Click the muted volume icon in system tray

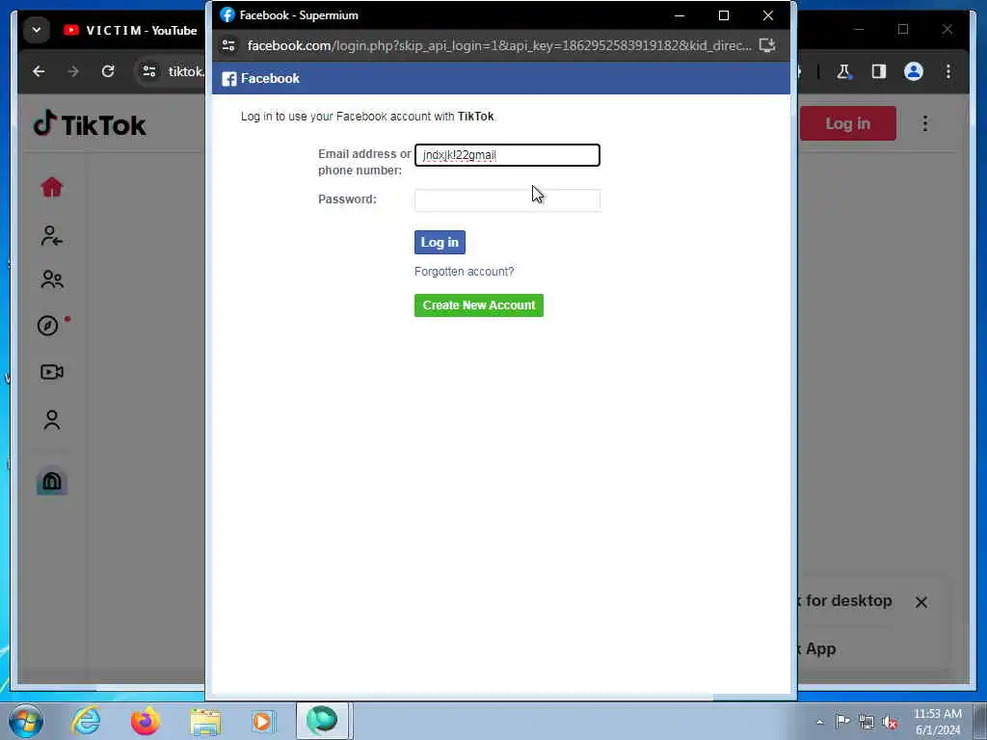tap(890, 723)
